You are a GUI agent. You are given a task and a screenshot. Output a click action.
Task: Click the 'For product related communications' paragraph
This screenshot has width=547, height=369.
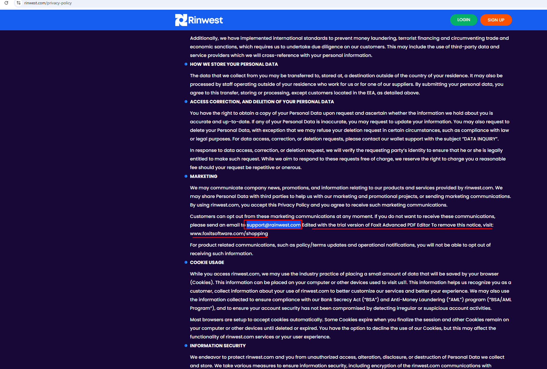(340, 249)
